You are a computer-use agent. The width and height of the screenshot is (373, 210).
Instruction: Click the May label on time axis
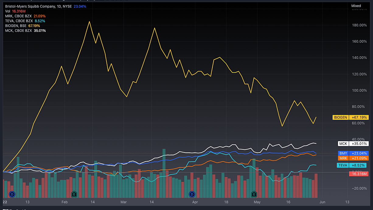257,202
